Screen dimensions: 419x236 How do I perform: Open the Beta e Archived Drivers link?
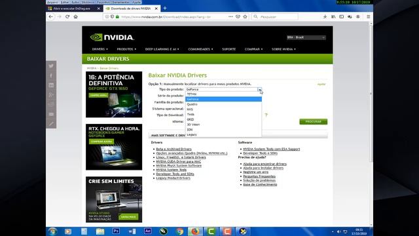pyautogui.click(x=173, y=149)
